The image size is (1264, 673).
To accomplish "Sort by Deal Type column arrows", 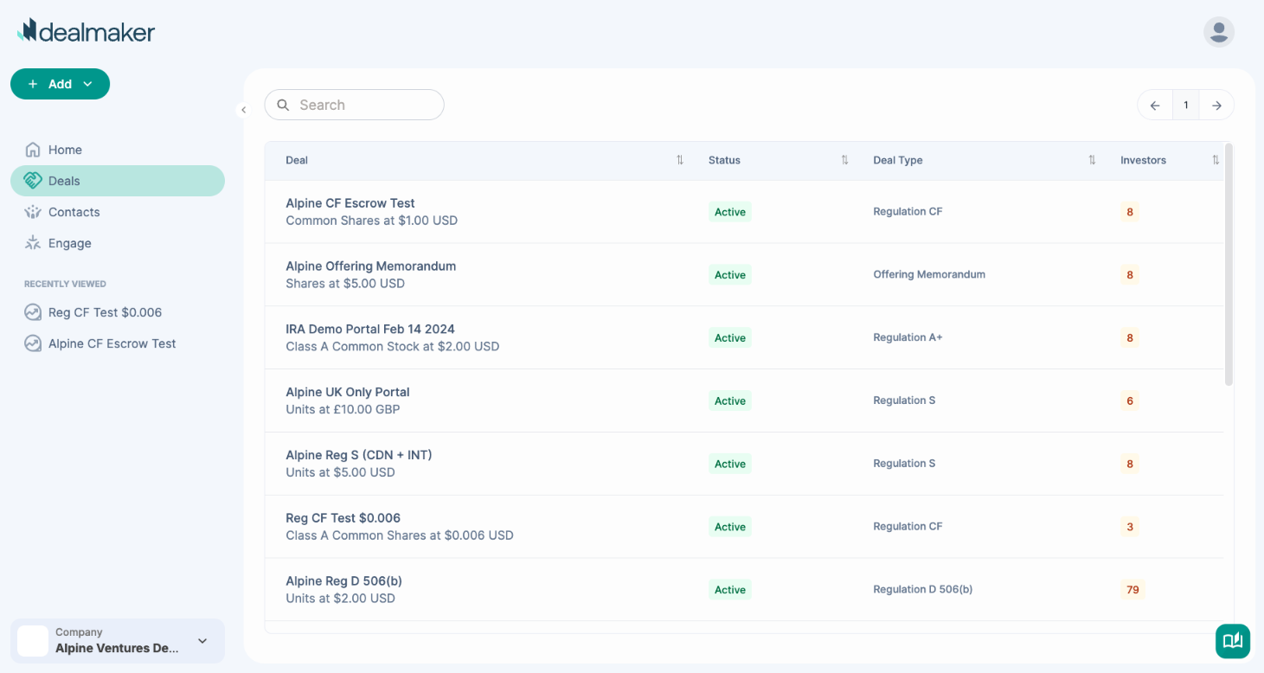I will [1092, 160].
